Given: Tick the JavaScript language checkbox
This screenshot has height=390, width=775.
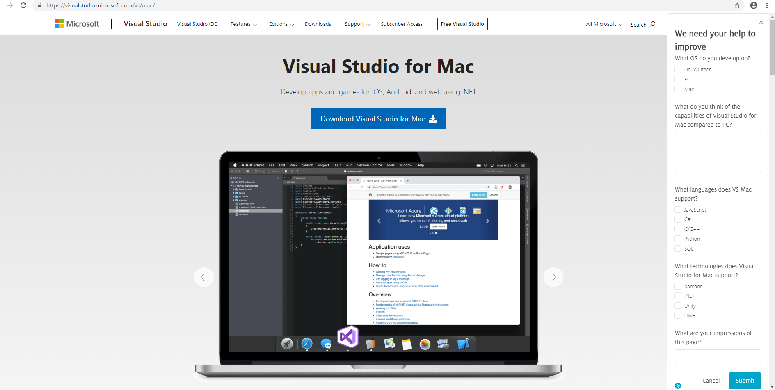Looking at the screenshot, I should (678, 210).
